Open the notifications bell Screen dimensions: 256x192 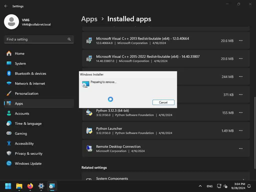point(249,186)
